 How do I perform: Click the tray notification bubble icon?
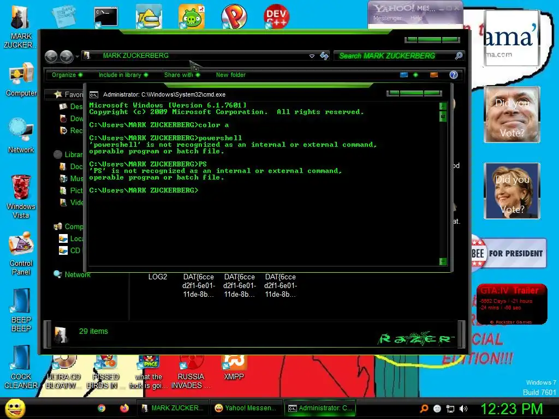[437, 409]
